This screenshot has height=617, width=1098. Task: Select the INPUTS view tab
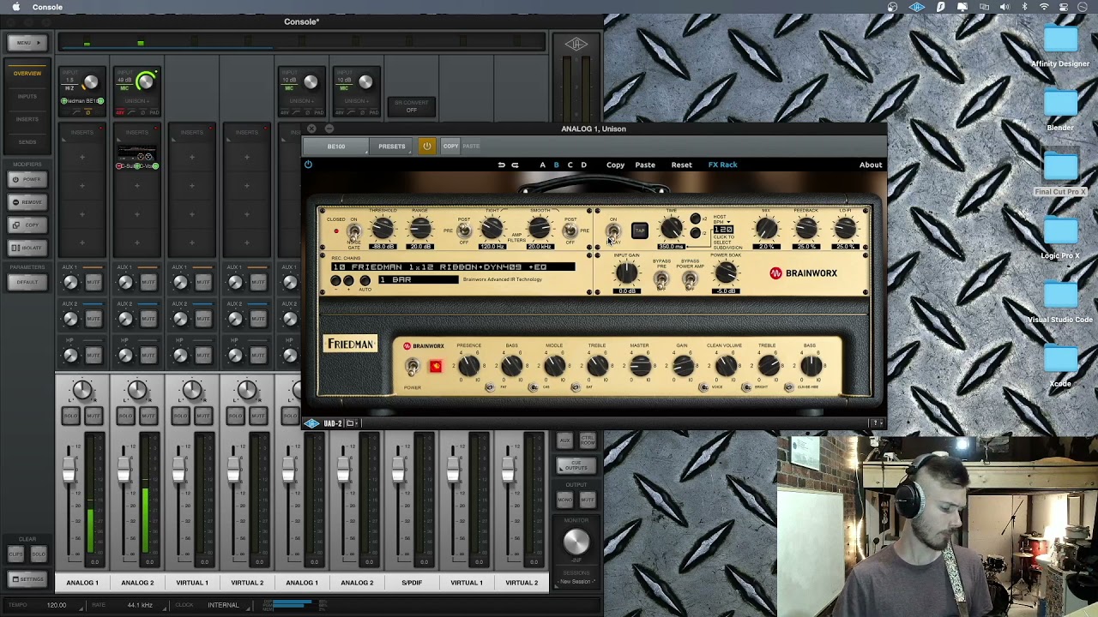tap(27, 96)
